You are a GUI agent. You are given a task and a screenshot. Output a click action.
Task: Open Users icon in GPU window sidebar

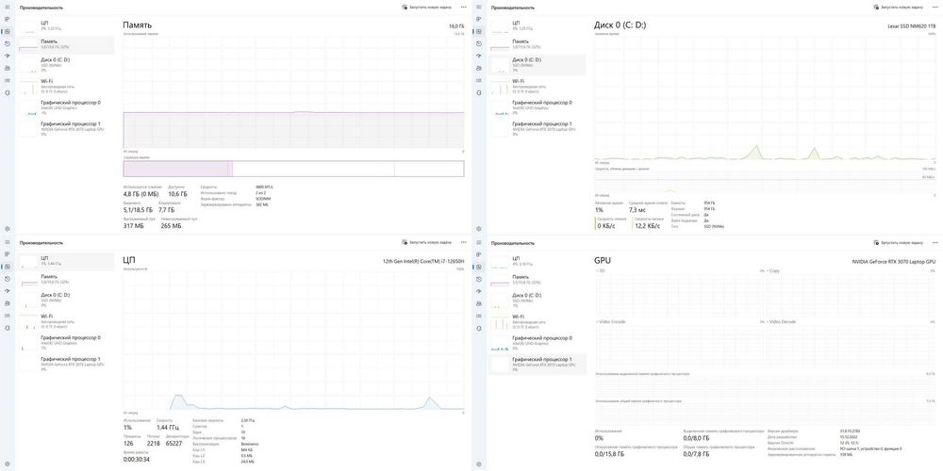coord(479,303)
